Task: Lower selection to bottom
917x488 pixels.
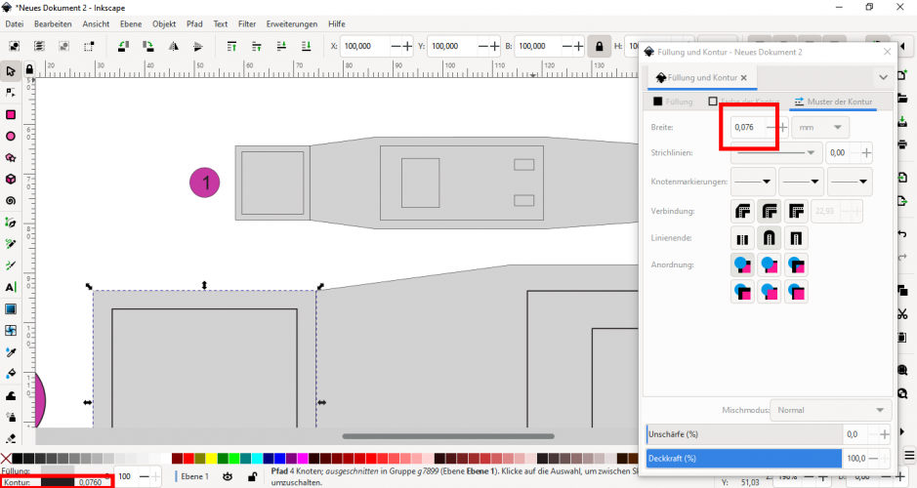Action: pos(306,46)
